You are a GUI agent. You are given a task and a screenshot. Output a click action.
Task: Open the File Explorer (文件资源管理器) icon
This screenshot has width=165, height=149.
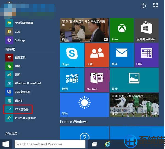tap(9, 23)
